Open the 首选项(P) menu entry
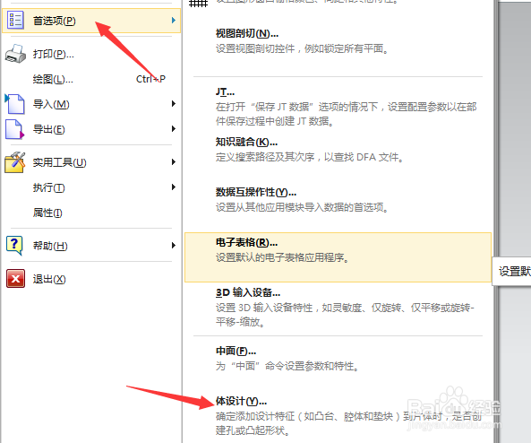Screen dimensions: 531x443 coord(91,21)
